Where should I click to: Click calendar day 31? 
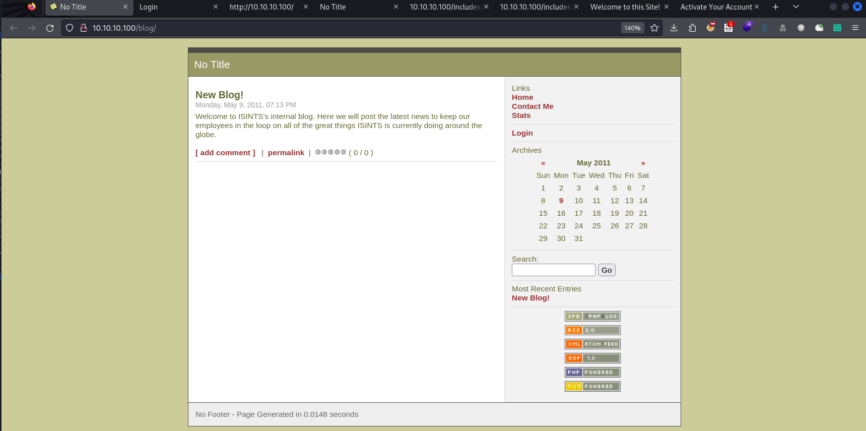click(x=578, y=238)
